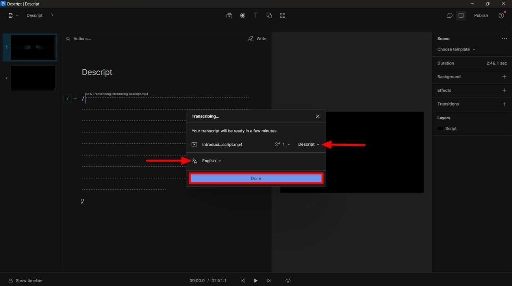Expand the Choose template dropdown
The height and width of the screenshot is (286, 512).
[x=456, y=49]
